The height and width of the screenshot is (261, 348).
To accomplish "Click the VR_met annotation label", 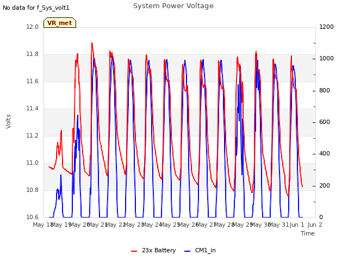I will [x=60, y=23].
